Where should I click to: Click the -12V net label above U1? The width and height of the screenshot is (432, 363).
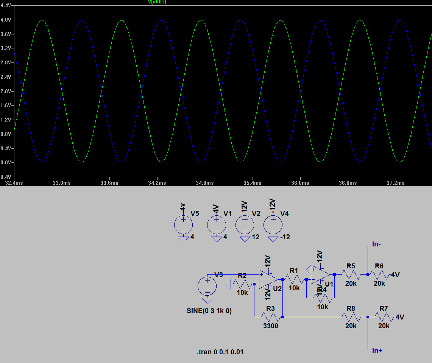tap(320, 257)
